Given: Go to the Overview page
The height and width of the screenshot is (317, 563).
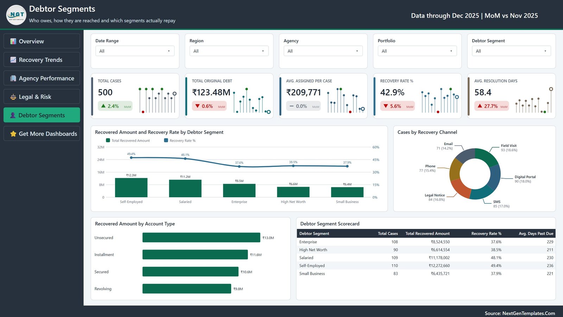Looking at the screenshot, I should (x=42, y=41).
